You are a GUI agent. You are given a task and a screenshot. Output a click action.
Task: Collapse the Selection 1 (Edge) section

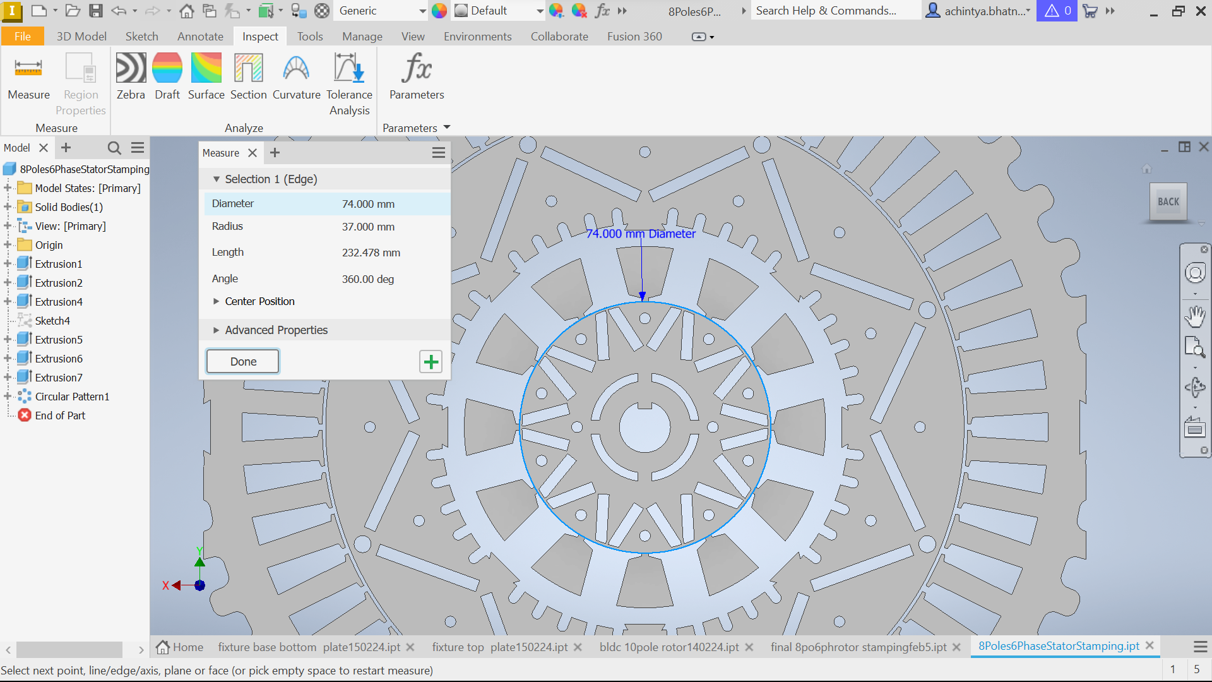point(217,179)
